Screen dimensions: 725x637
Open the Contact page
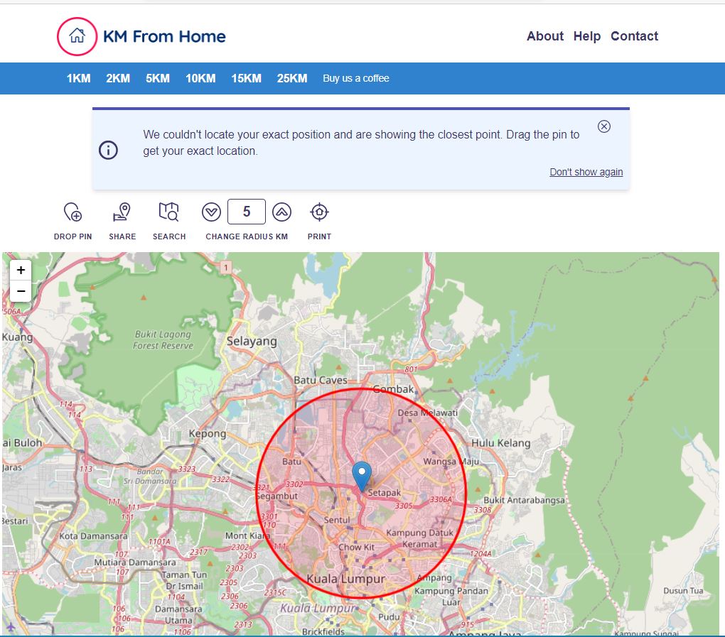pyautogui.click(x=634, y=36)
